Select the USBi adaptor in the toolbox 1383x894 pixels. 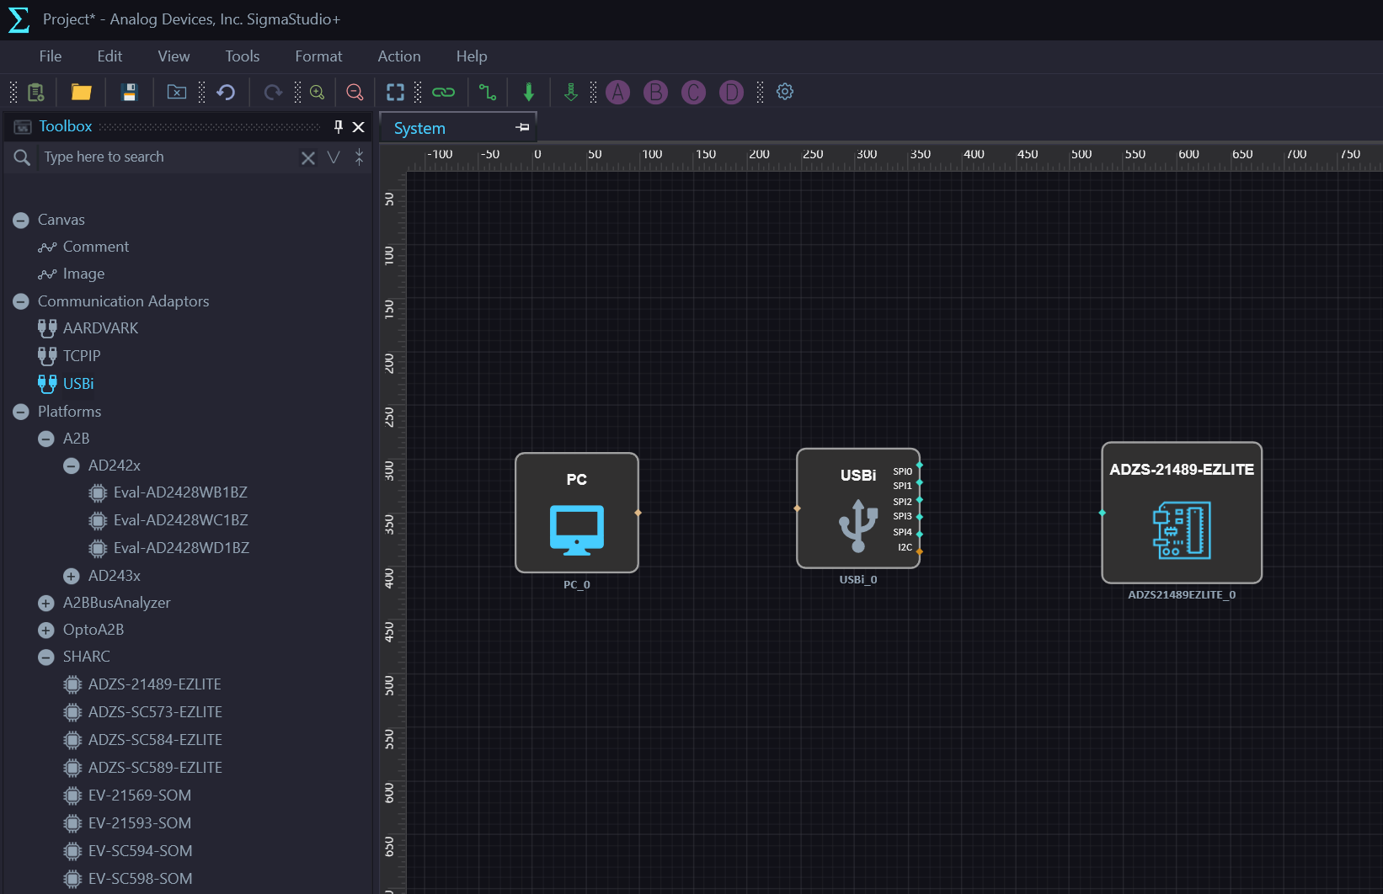[78, 384]
